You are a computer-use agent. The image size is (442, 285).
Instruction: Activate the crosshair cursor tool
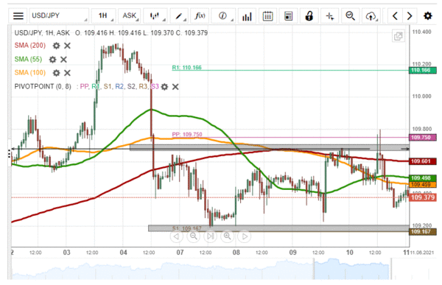(329, 15)
